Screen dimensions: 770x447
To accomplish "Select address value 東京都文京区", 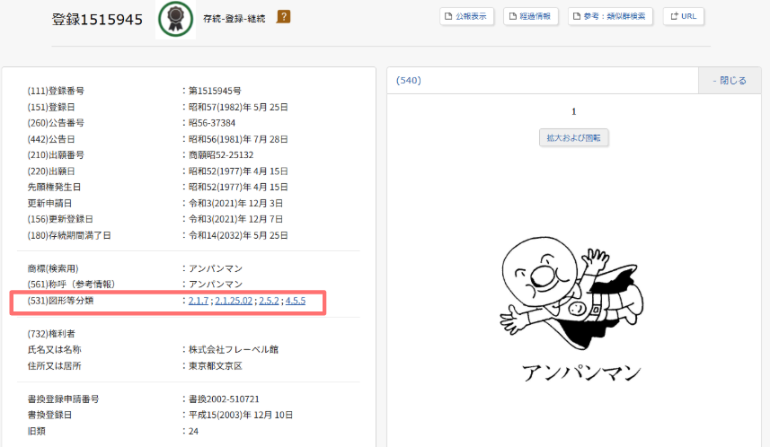I will pyautogui.click(x=215, y=366).
